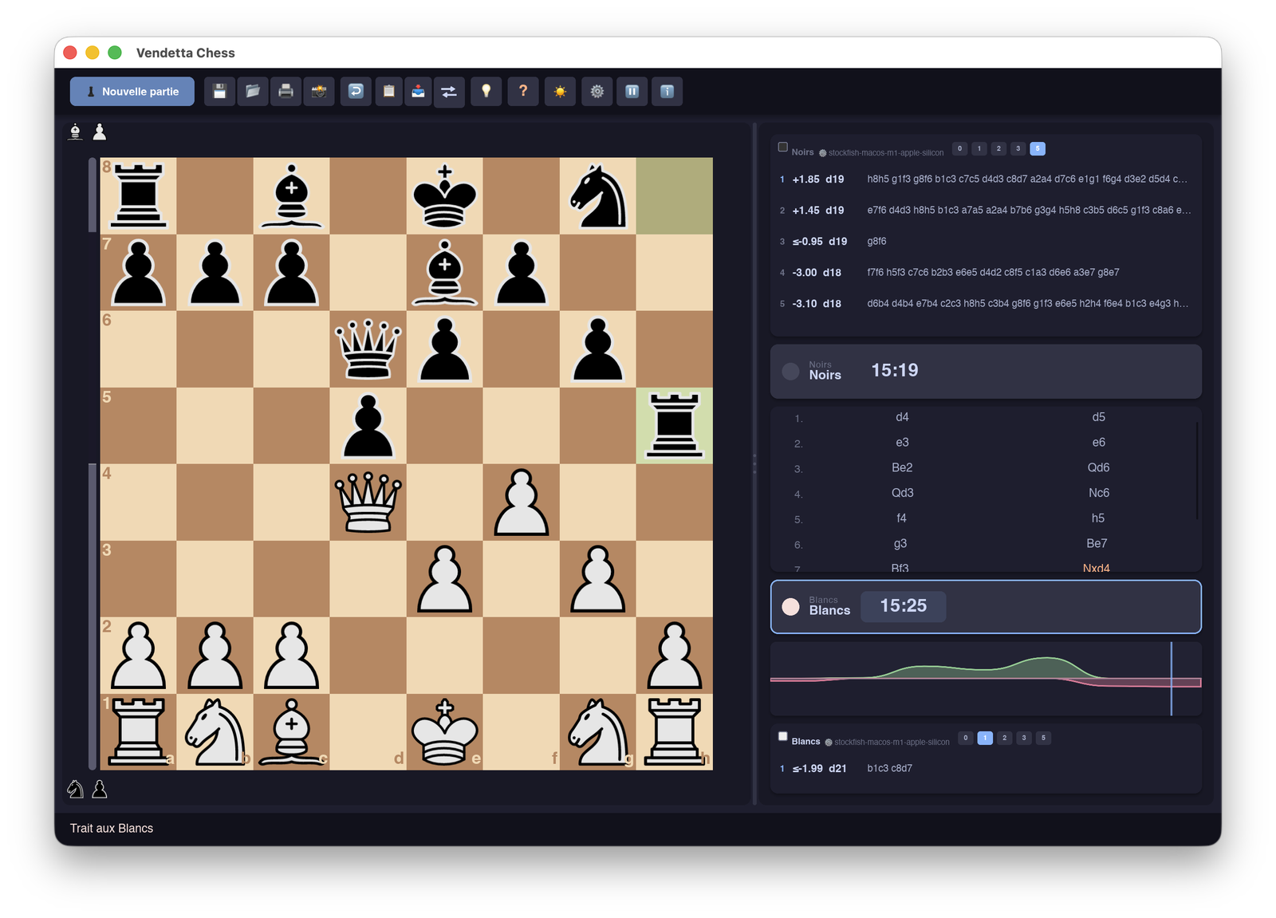This screenshot has width=1276, height=918.
Task: Select engine line 1 rated +1.85
Action: 986,179
